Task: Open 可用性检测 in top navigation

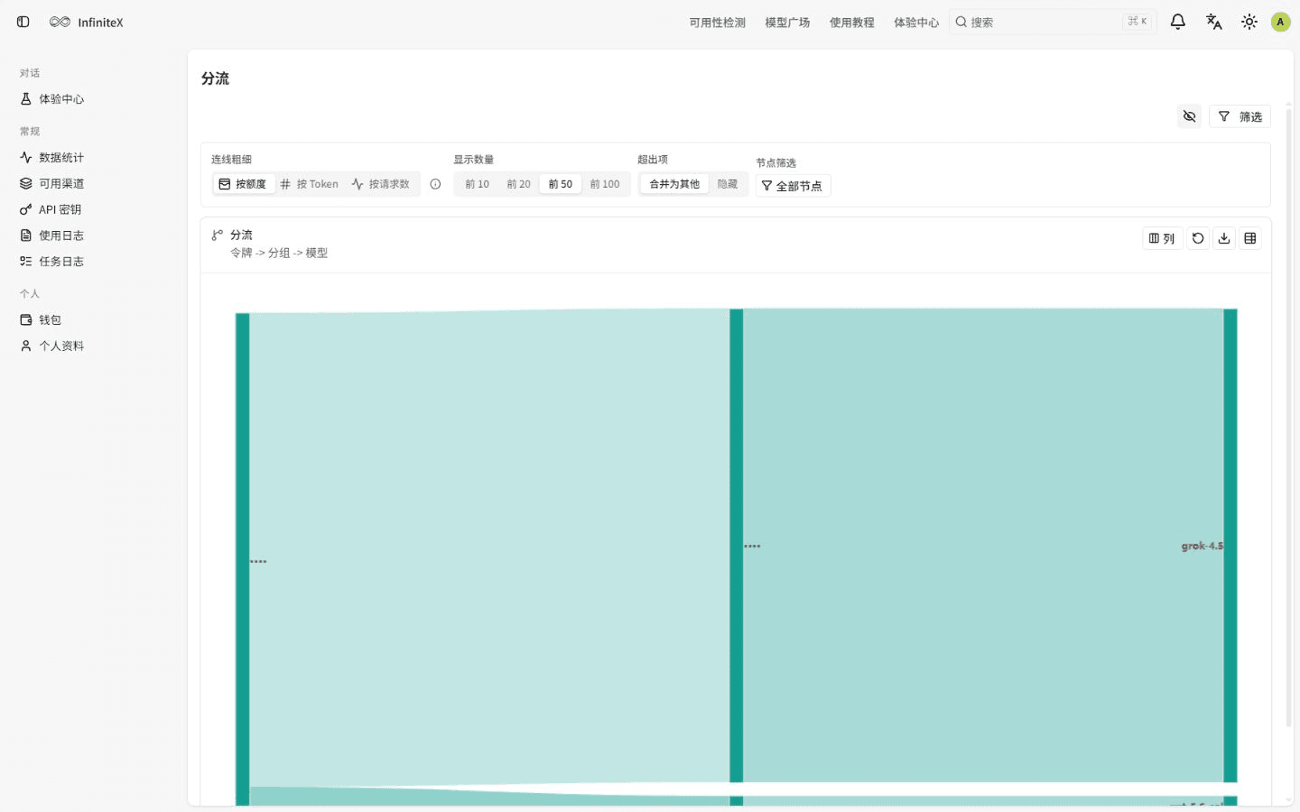Action: pos(718,22)
